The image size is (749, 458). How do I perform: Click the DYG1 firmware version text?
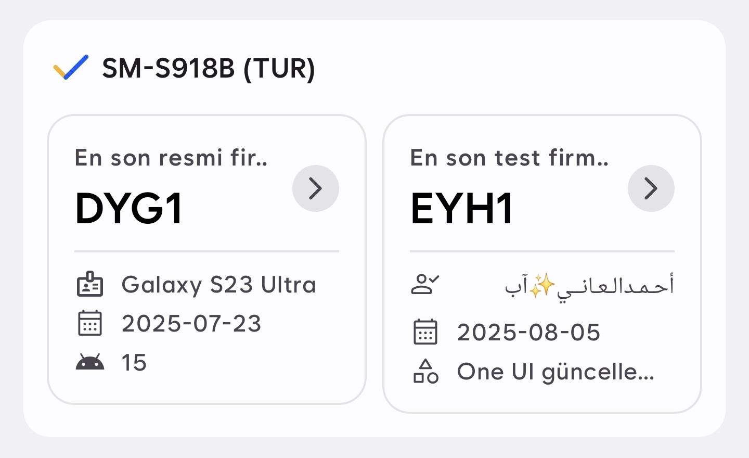[x=129, y=209]
